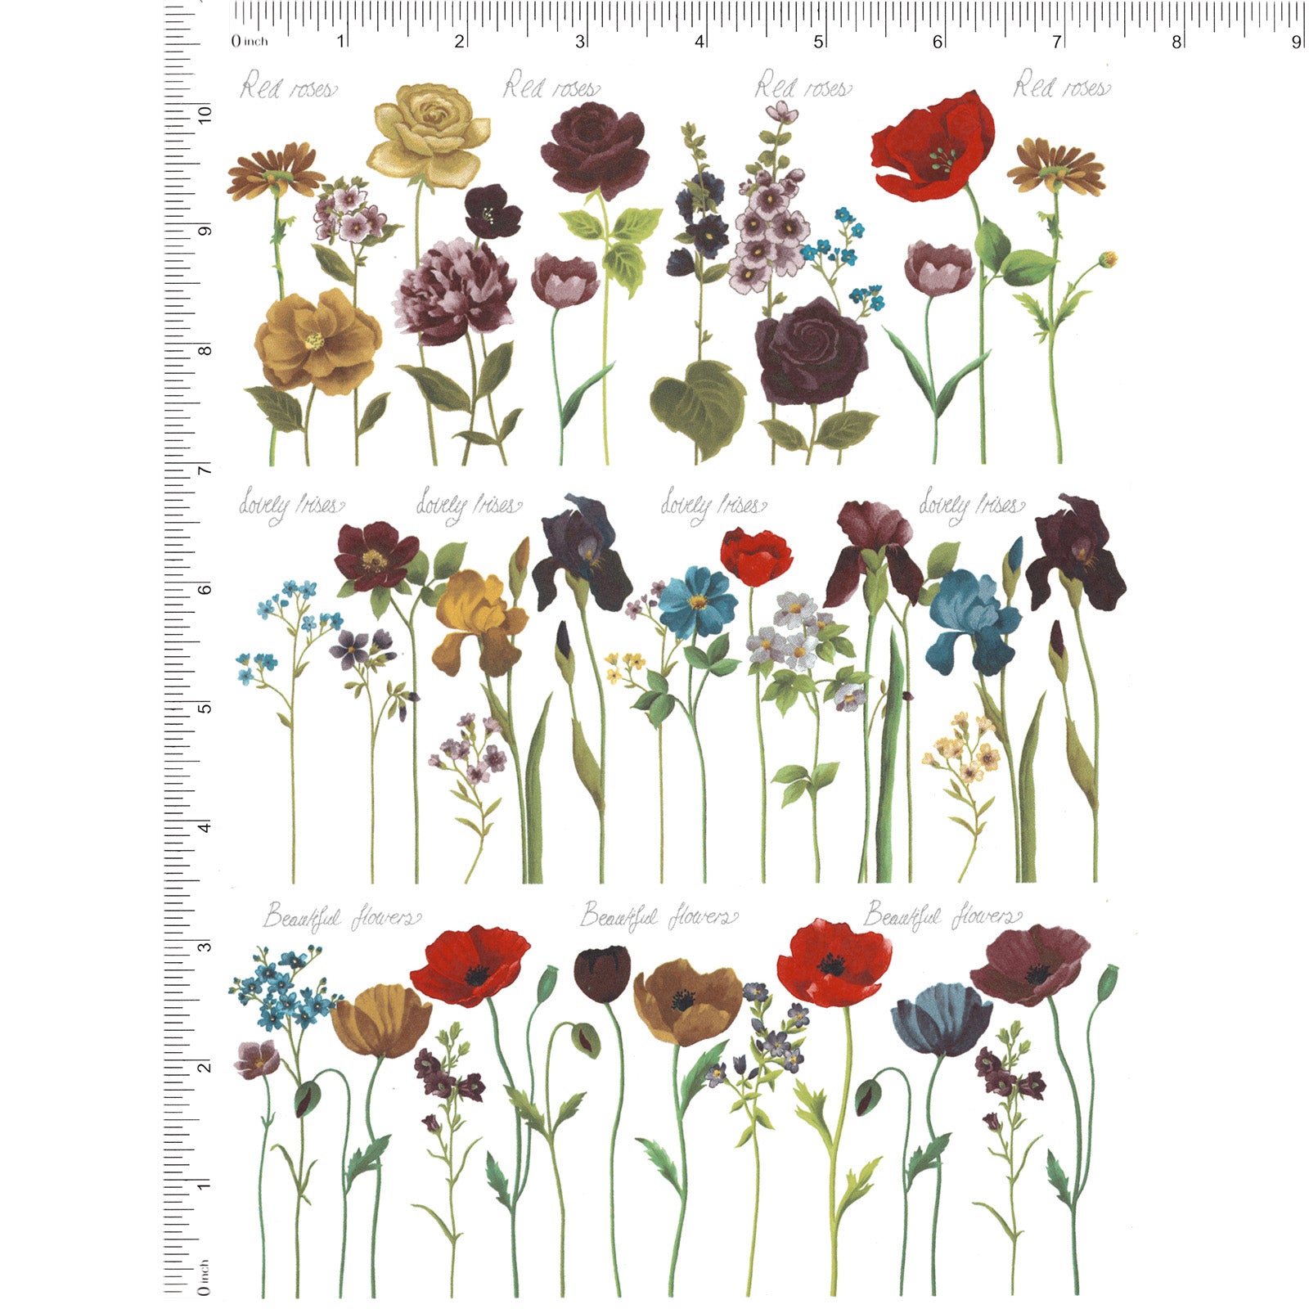Click the blue forget-me-not cluster at bottom left
This screenshot has height=1309, width=1309.
[x=282, y=986]
